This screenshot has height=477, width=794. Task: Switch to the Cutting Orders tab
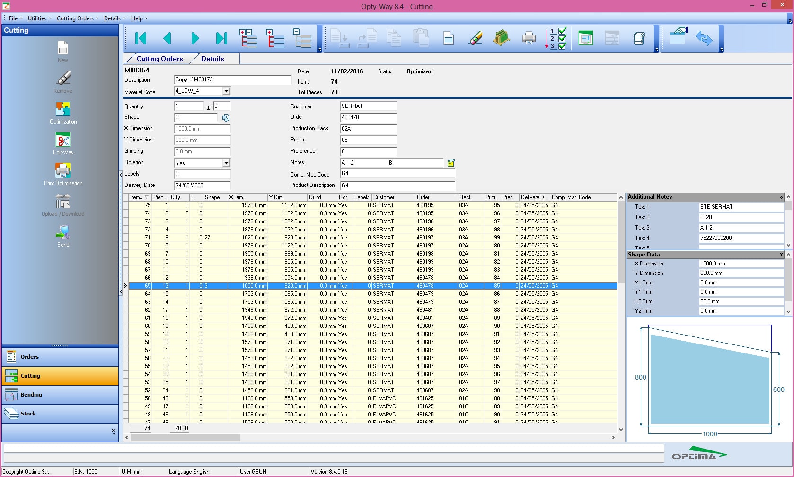(159, 59)
